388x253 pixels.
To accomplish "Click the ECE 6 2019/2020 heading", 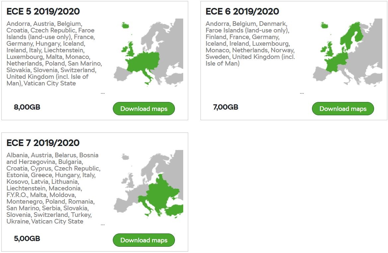I will coord(242,12).
